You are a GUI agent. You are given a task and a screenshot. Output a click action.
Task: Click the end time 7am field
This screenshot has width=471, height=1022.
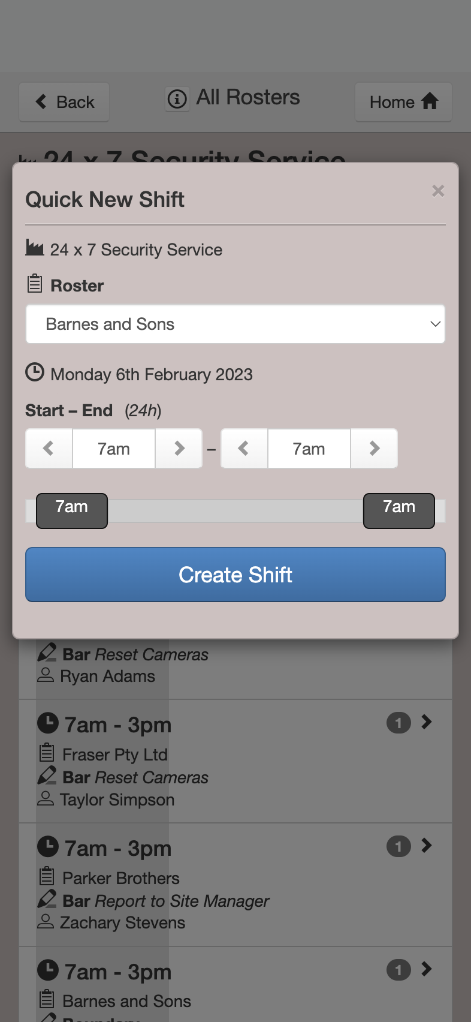(309, 448)
